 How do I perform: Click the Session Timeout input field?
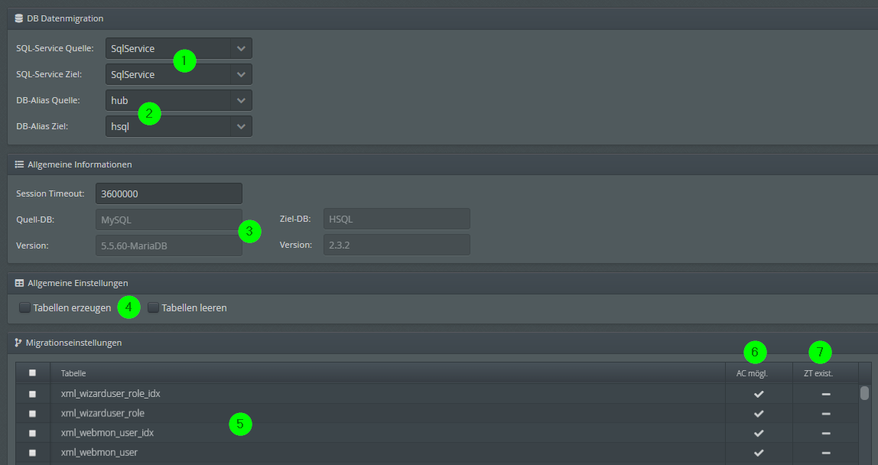tap(168, 193)
